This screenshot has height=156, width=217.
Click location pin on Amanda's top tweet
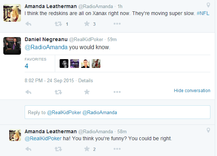pos(208,5)
